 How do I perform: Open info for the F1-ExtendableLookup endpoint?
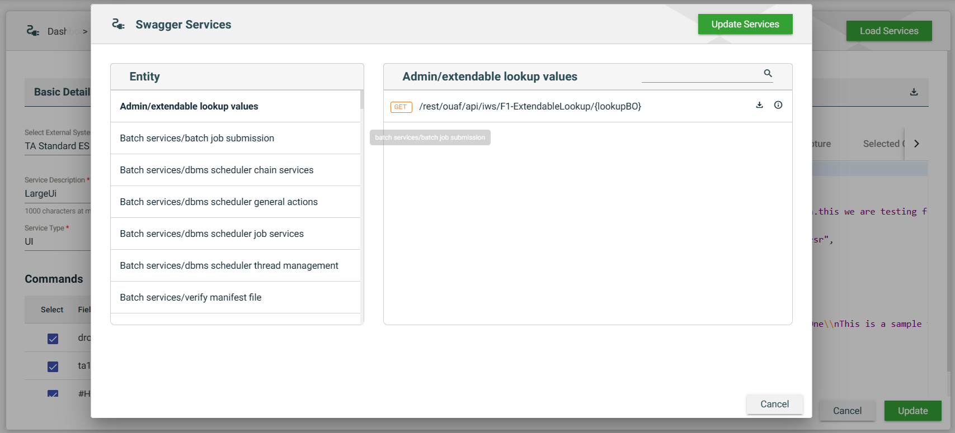click(778, 105)
